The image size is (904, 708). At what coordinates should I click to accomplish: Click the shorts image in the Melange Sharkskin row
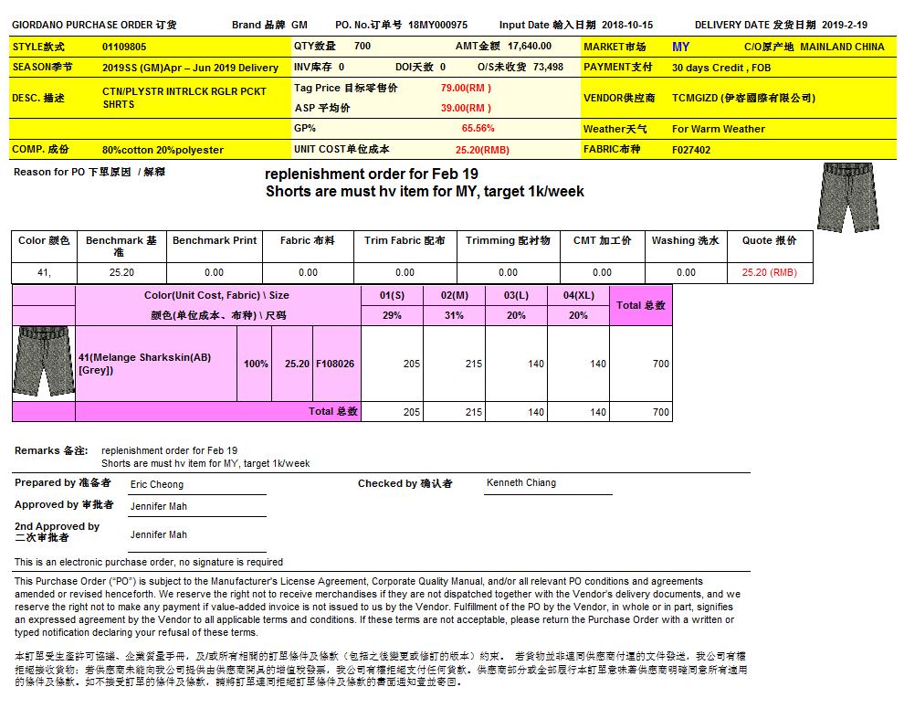pos(43,364)
